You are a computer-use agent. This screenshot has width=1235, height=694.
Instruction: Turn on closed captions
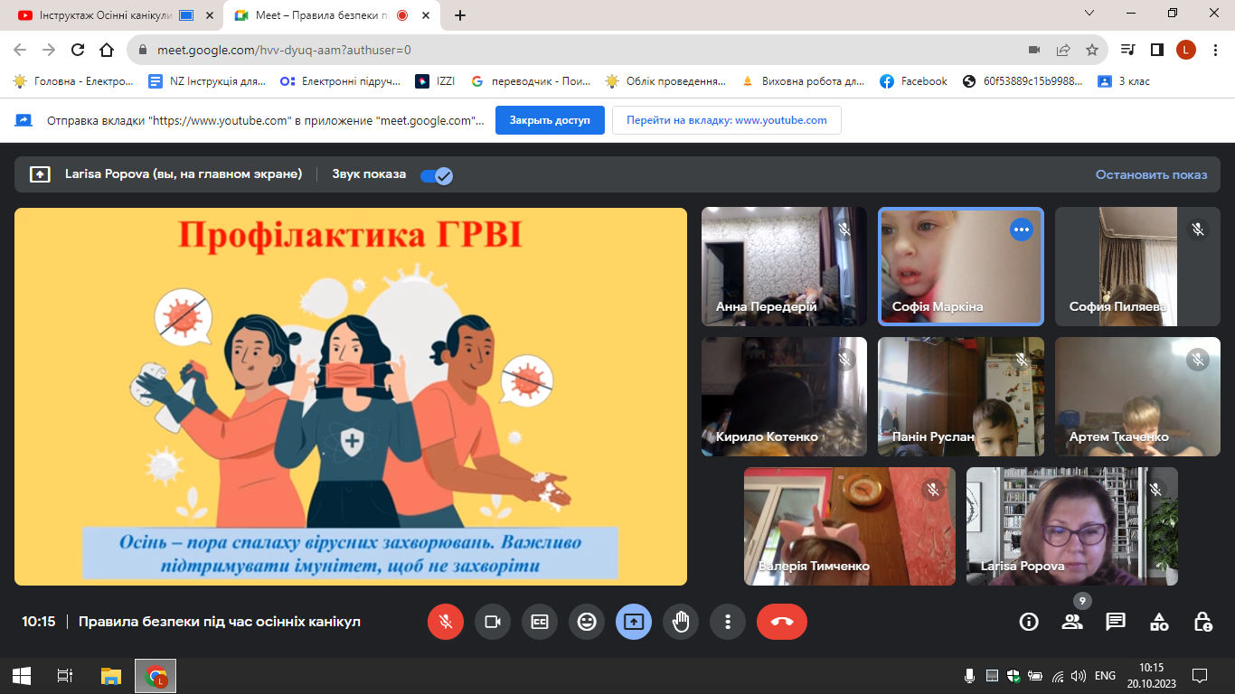pyautogui.click(x=540, y=622)
